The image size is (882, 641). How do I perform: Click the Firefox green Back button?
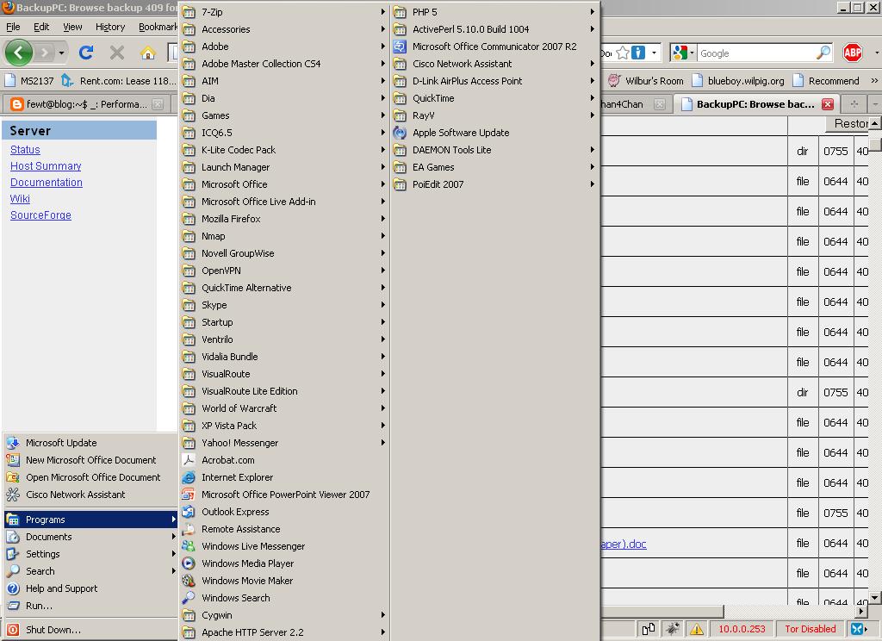[19, 53]
